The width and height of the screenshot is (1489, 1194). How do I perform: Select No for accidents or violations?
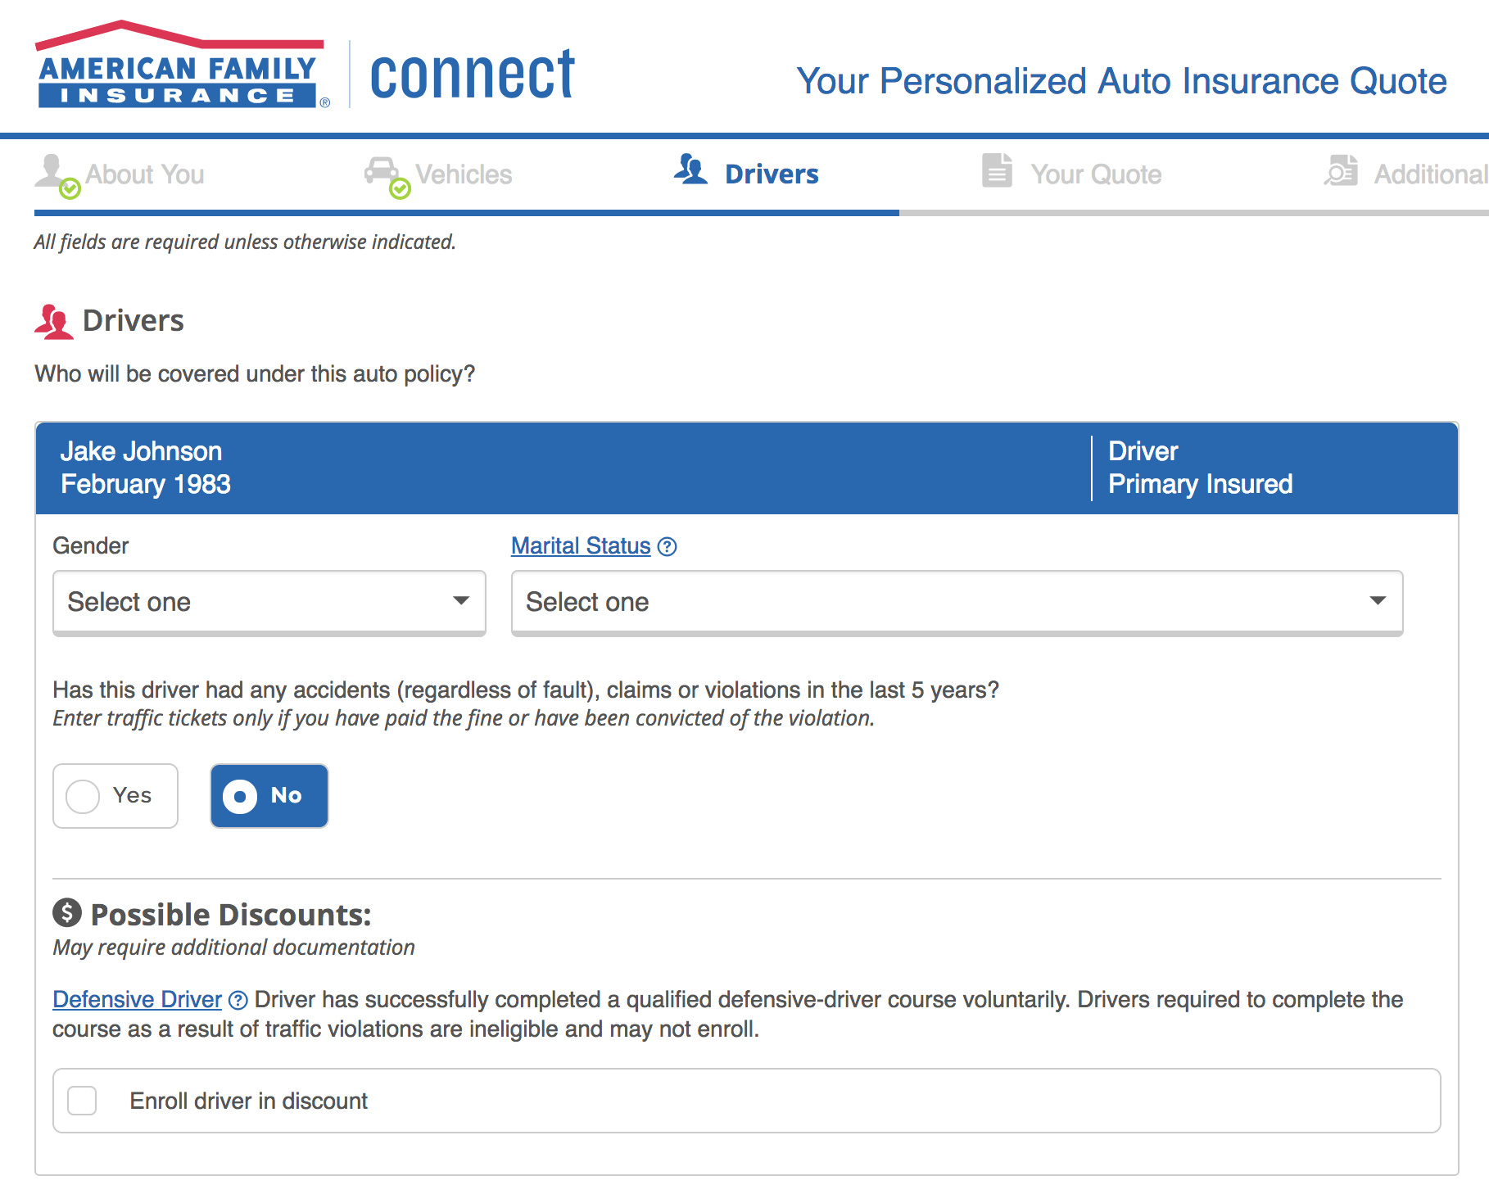[269, 795]
